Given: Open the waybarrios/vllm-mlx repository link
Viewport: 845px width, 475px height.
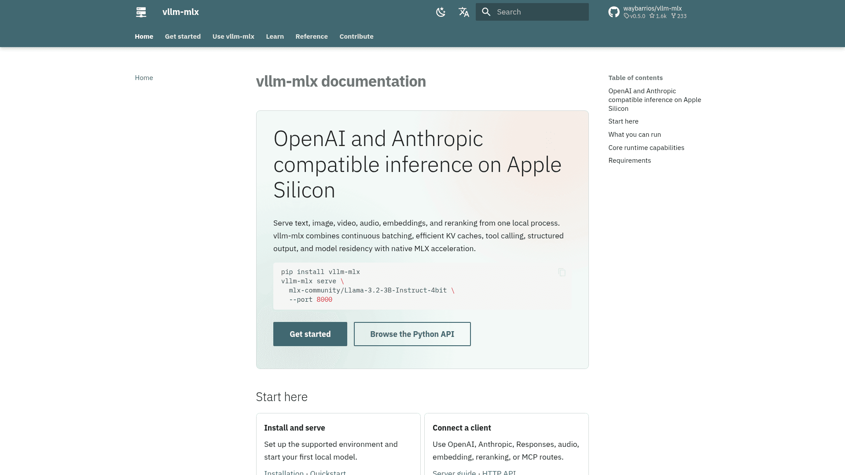Looking at the screenshot, I should point(652,8).
